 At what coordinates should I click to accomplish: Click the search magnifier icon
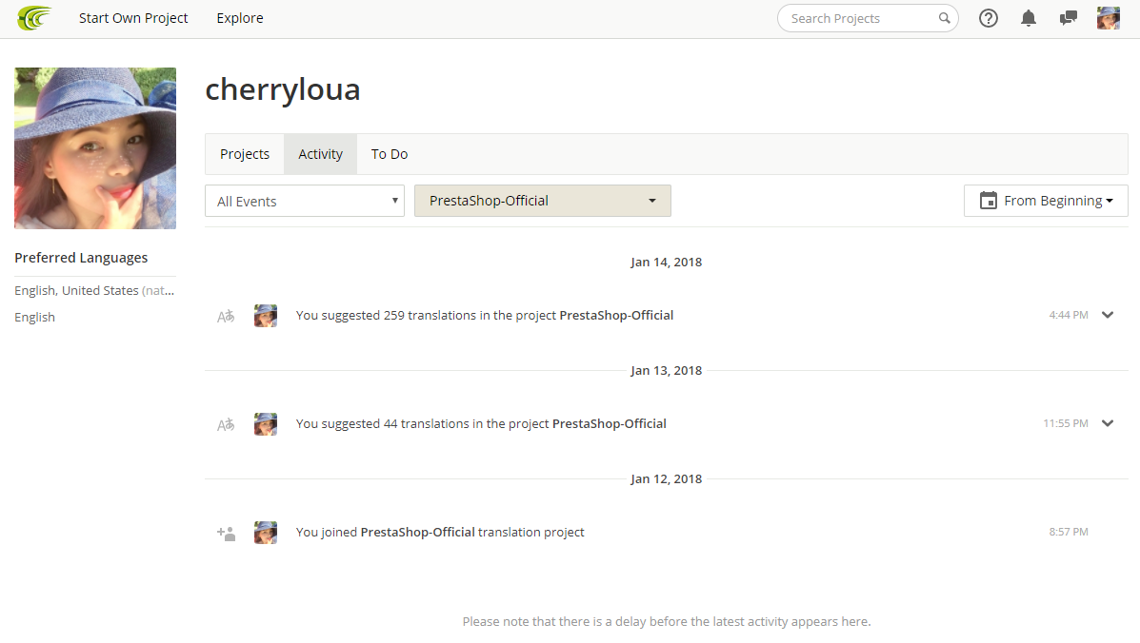pyautogui.click(x=944, y=18)
